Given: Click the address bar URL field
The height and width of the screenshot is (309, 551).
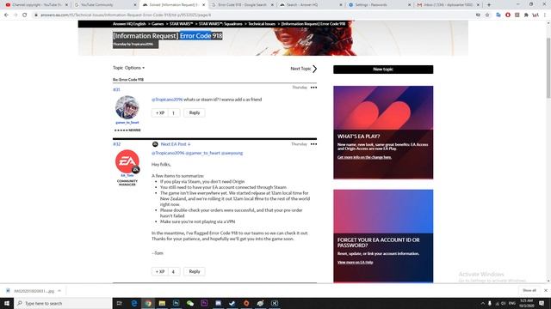Looking at the screenshot, I should pyautogui.click(x=253, y=15).
